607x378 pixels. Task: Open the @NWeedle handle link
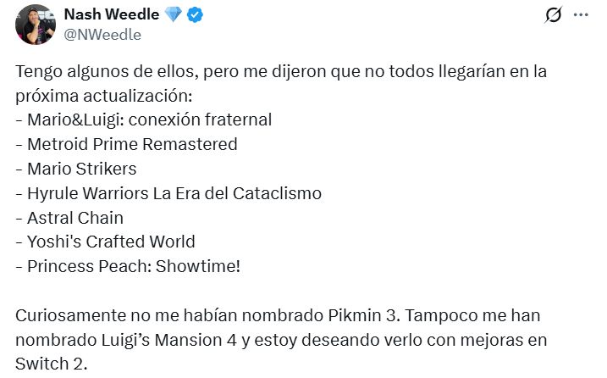tap(102, 35)
